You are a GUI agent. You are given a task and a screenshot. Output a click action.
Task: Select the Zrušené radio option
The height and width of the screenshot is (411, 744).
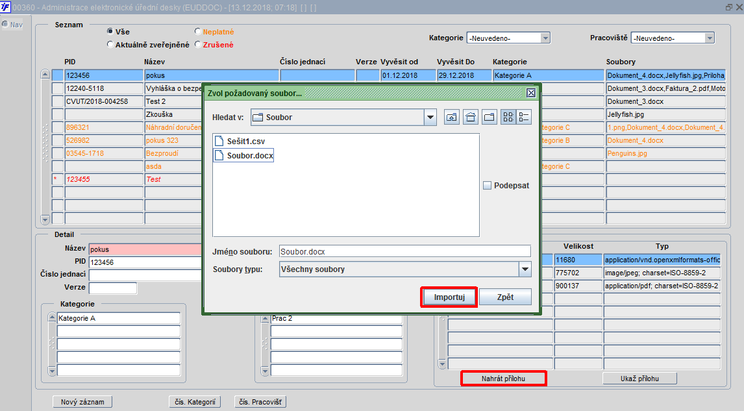click(x=198, y=44)
